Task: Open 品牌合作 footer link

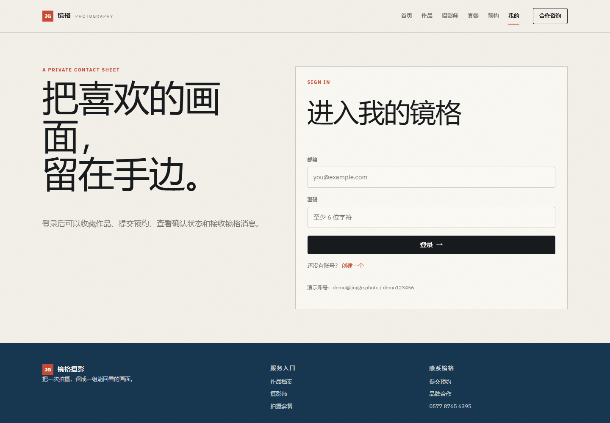Action: point(440,394)
